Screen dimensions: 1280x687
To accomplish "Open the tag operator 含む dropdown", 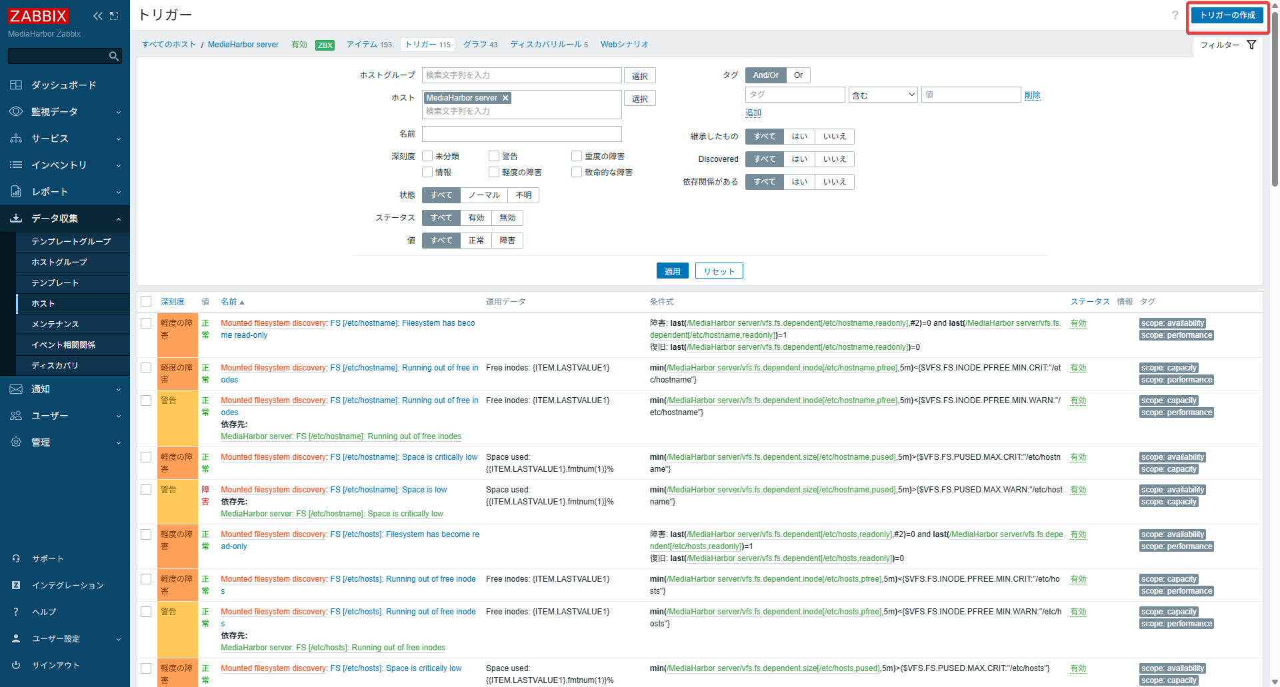I will pyautogui.click(x=883, y=95).
